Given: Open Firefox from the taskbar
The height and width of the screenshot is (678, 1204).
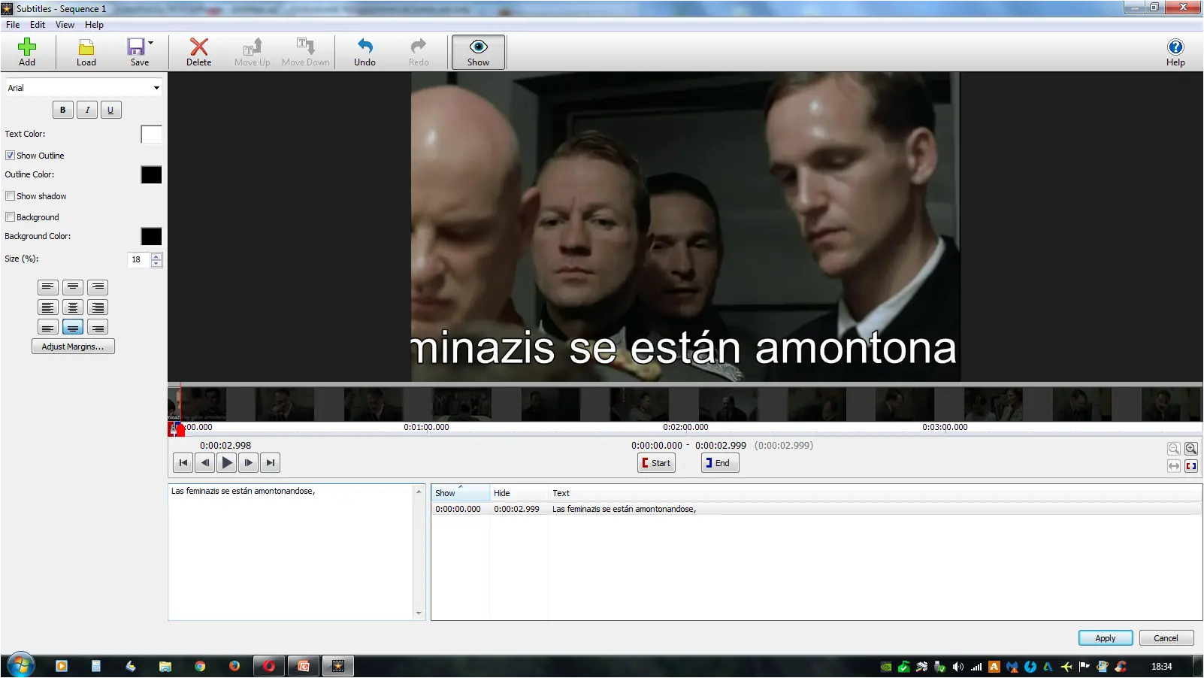Looking at the screenshot, I should [234, 666].
